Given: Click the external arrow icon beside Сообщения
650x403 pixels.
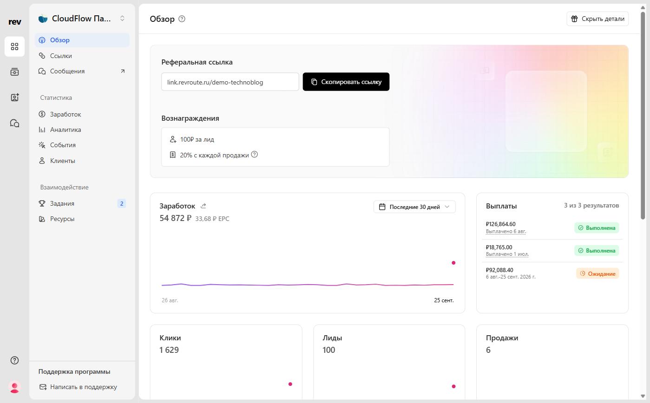Looking at the screenshot, I should click(x=123, y=71).
